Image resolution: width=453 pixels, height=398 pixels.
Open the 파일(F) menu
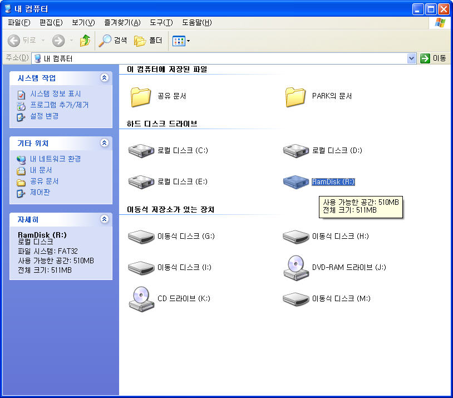(x=19, y=23)
